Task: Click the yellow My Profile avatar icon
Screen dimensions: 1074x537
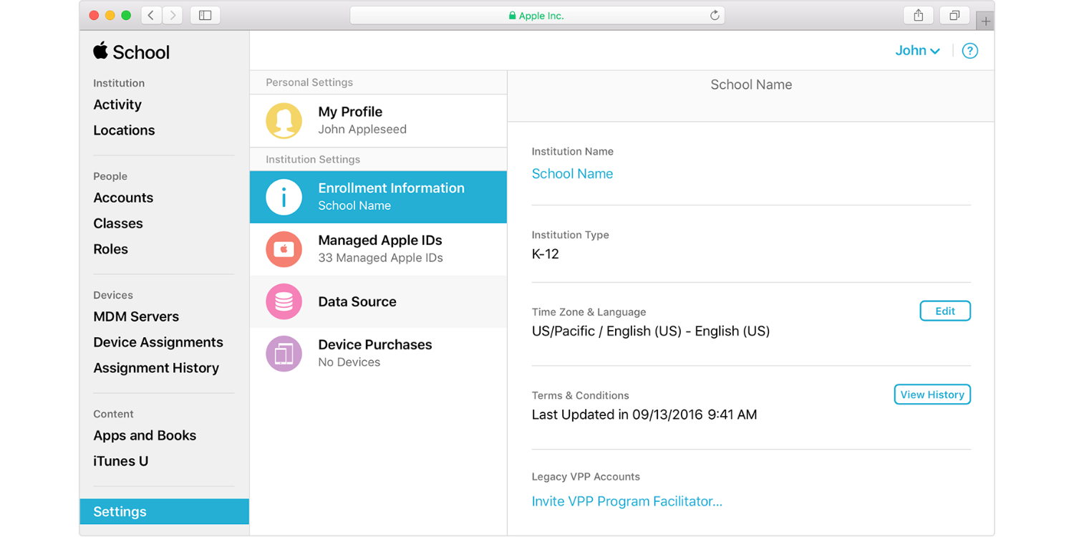Action: click(x=284, y=120)
